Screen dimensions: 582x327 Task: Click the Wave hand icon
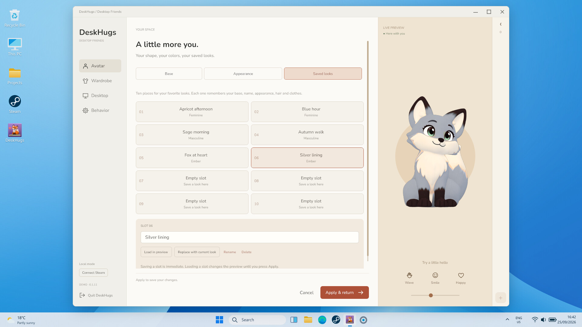[409, 275]
